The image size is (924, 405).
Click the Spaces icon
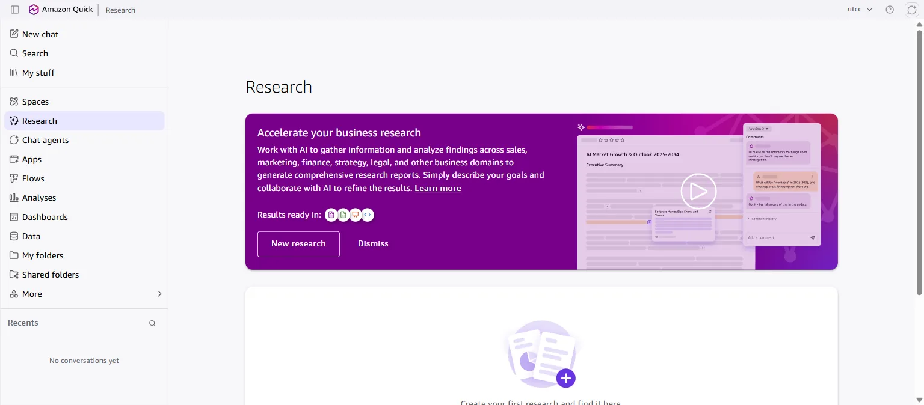14,102
